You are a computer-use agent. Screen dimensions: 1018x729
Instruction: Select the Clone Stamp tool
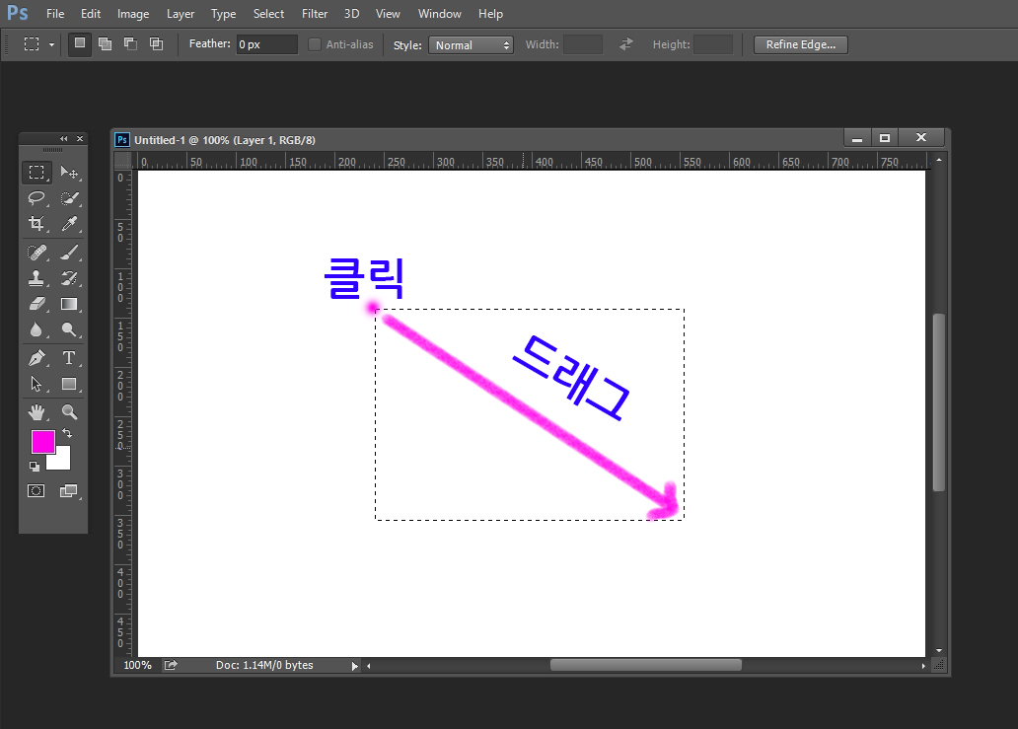(36, 278)
